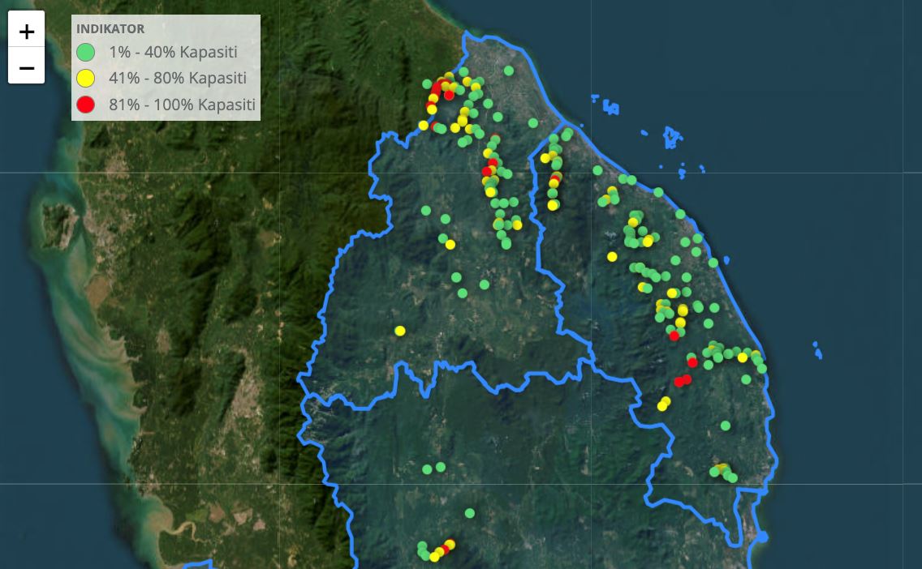Click the isolated yellow marker in the western interior
This screenshot has width=922, height=569.
pyautogui.click(x=400, y=330)
